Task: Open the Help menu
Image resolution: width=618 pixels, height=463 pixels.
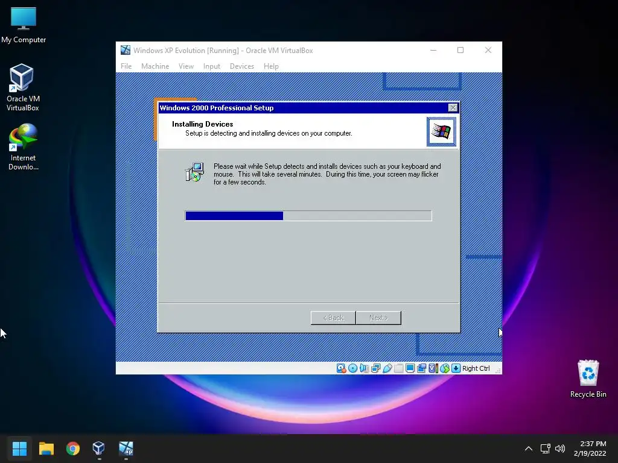Action: click(x=271, y=66)
